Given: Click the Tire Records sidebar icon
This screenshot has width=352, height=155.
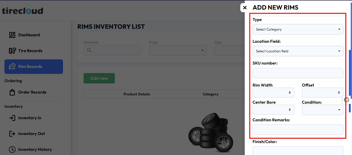Looking at the screenshot, I should (12, 51).
